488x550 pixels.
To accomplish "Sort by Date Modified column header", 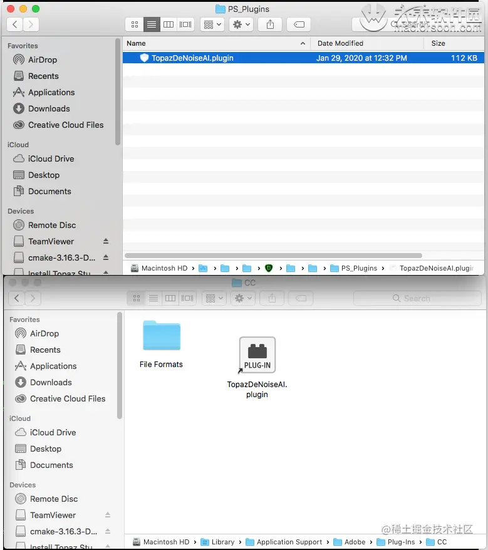I will click(x=367, y=43).
